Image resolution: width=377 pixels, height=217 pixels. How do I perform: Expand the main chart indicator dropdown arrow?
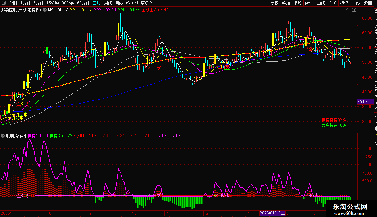click(x=45, y=10)
